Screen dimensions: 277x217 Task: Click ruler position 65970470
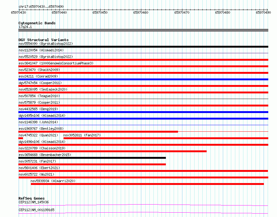coord(182,12)
